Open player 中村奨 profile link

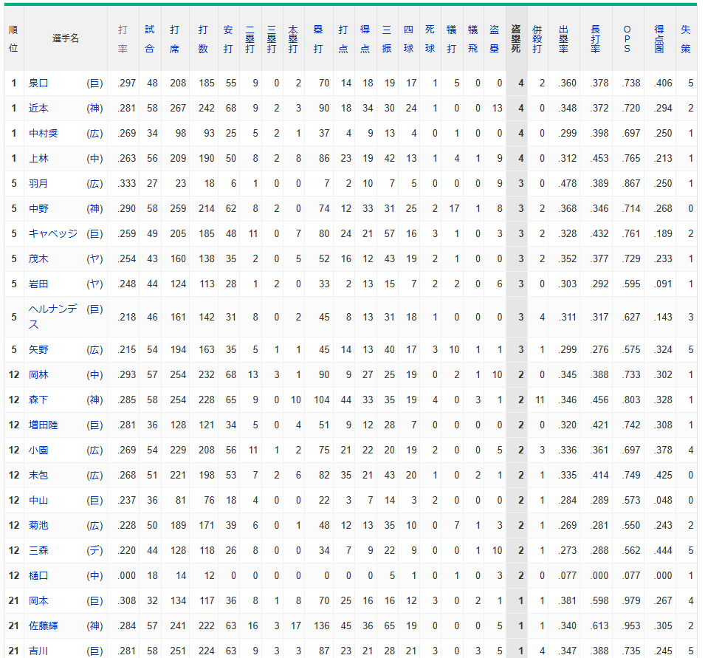43,134
